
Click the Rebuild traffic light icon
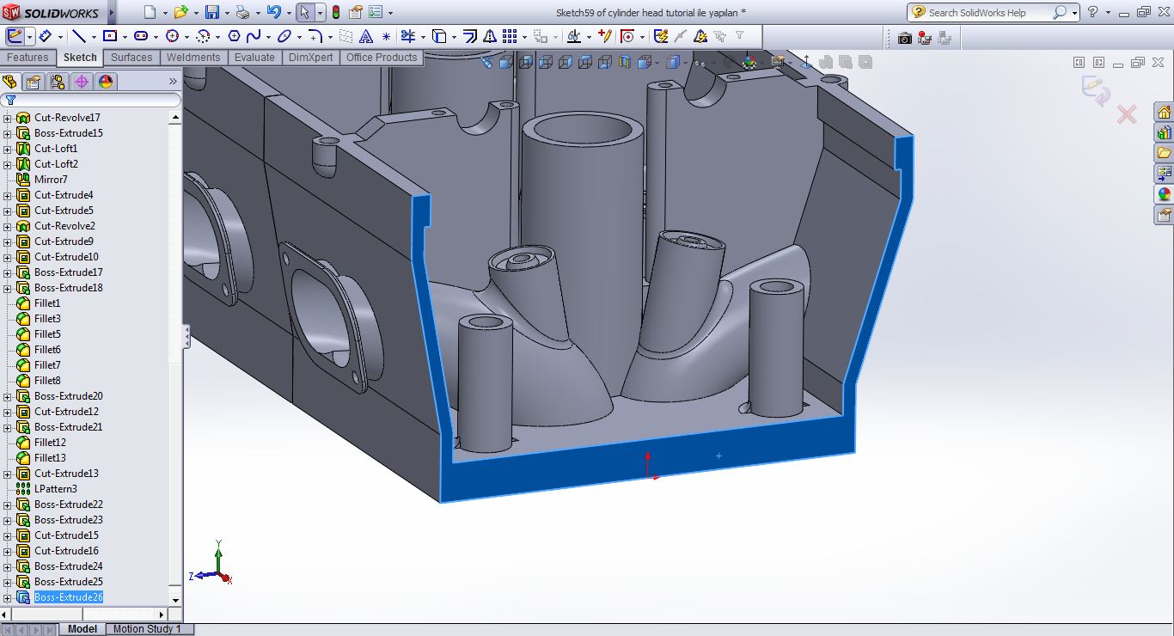coord(335,13)
